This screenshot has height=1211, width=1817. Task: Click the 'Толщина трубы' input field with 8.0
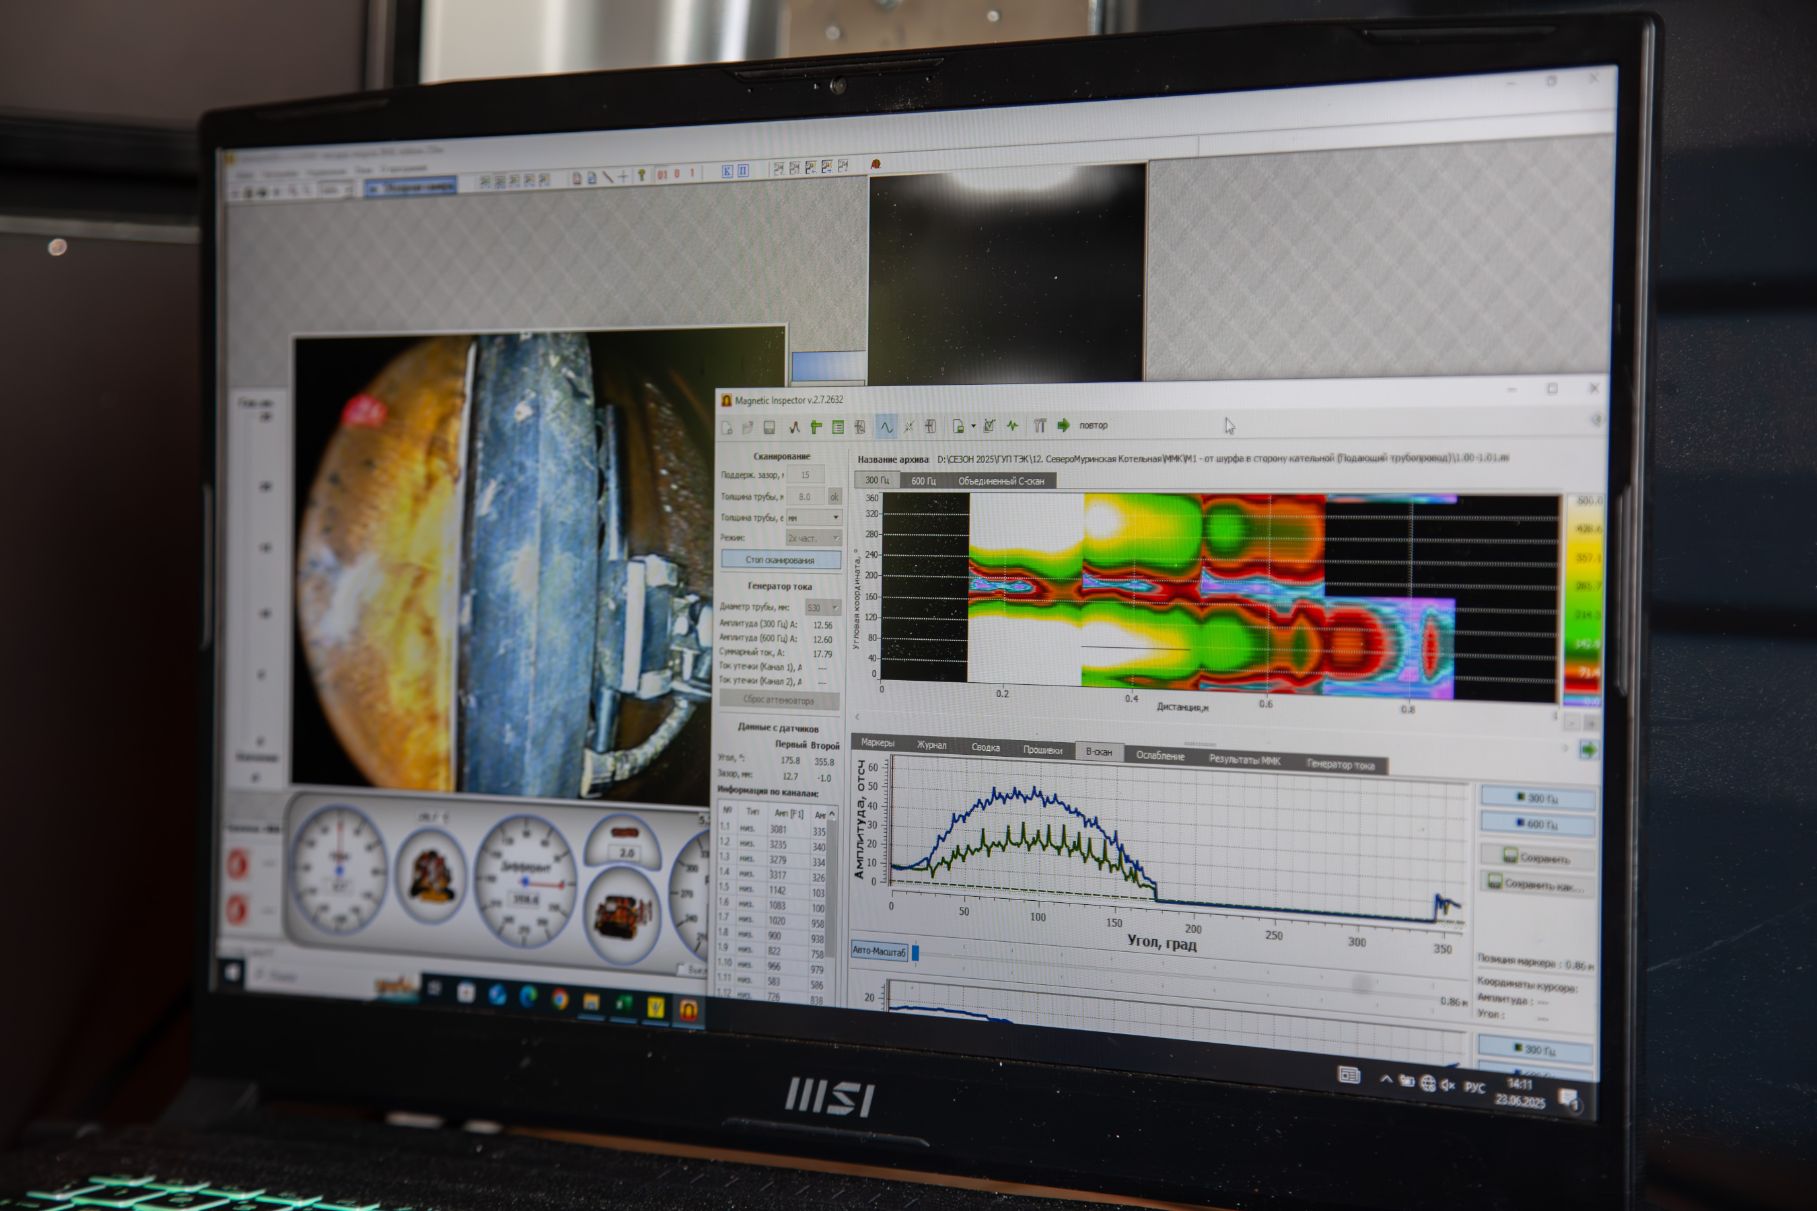(806, 497)
